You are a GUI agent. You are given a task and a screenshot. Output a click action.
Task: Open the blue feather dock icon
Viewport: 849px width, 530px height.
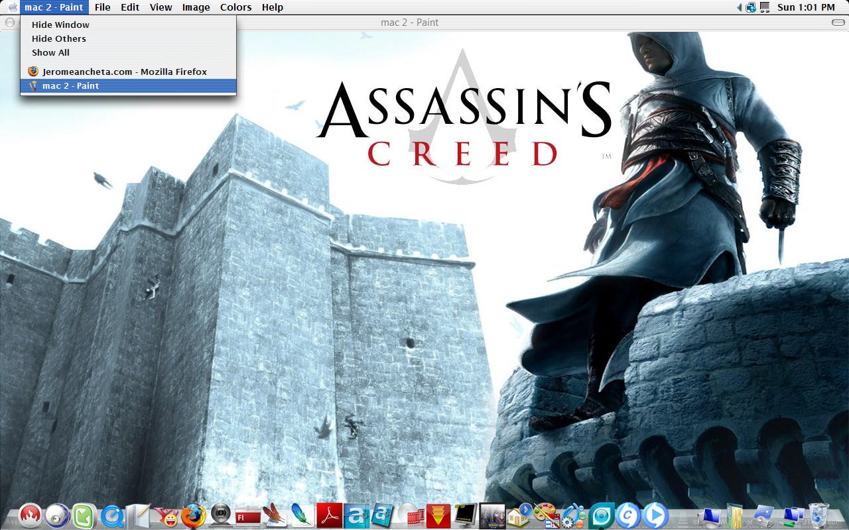302,515
